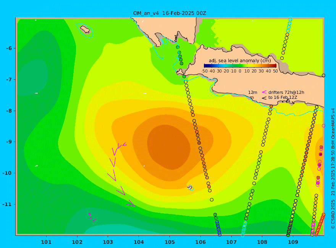
Task: Click longitude axis label 109
Action: [x=293, y=242]
